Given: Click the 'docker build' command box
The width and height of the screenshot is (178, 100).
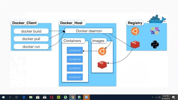Looking at the screenshot, I should click(x=31, y=31).
